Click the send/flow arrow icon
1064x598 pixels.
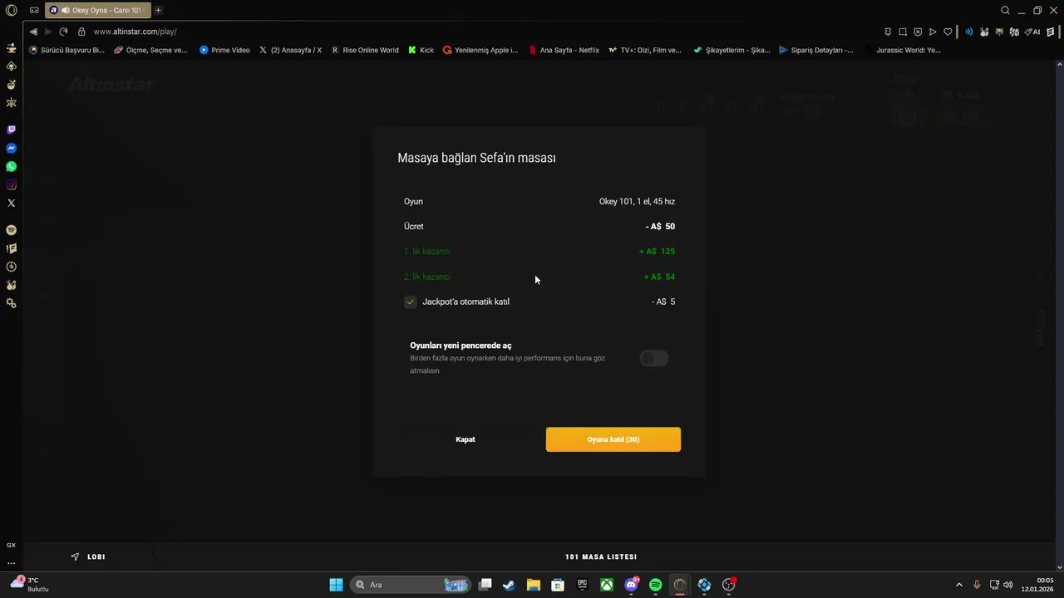(x=933, y=32)
